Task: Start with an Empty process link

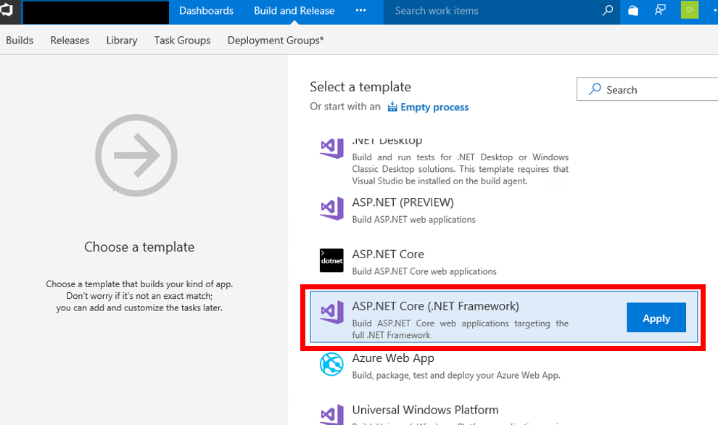Action: 434,107
